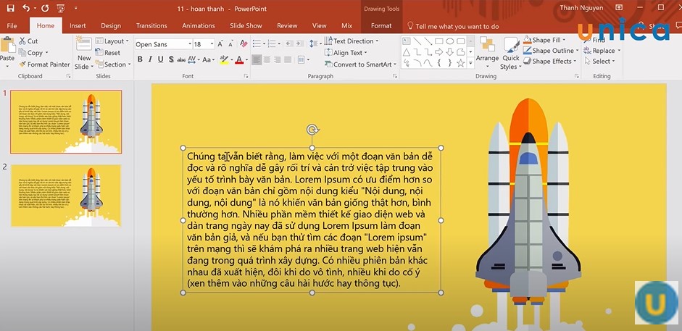Select the Rectangle shape in shapes gallery

click(x=439, y=41)
